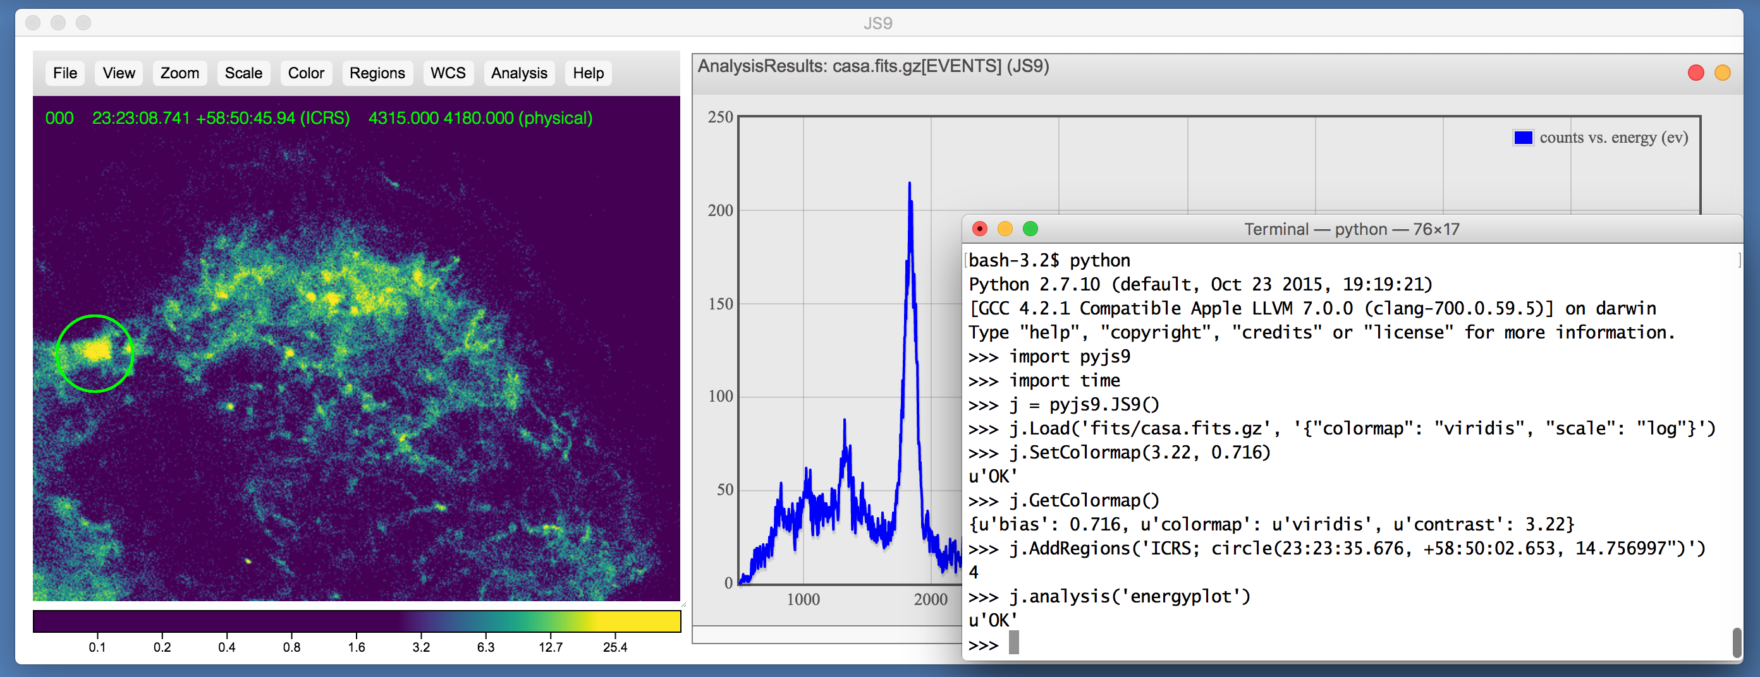The image size is (1760, 677).
Task: Click the Terminal window title bar text
Action: [x=1351, y=229]
